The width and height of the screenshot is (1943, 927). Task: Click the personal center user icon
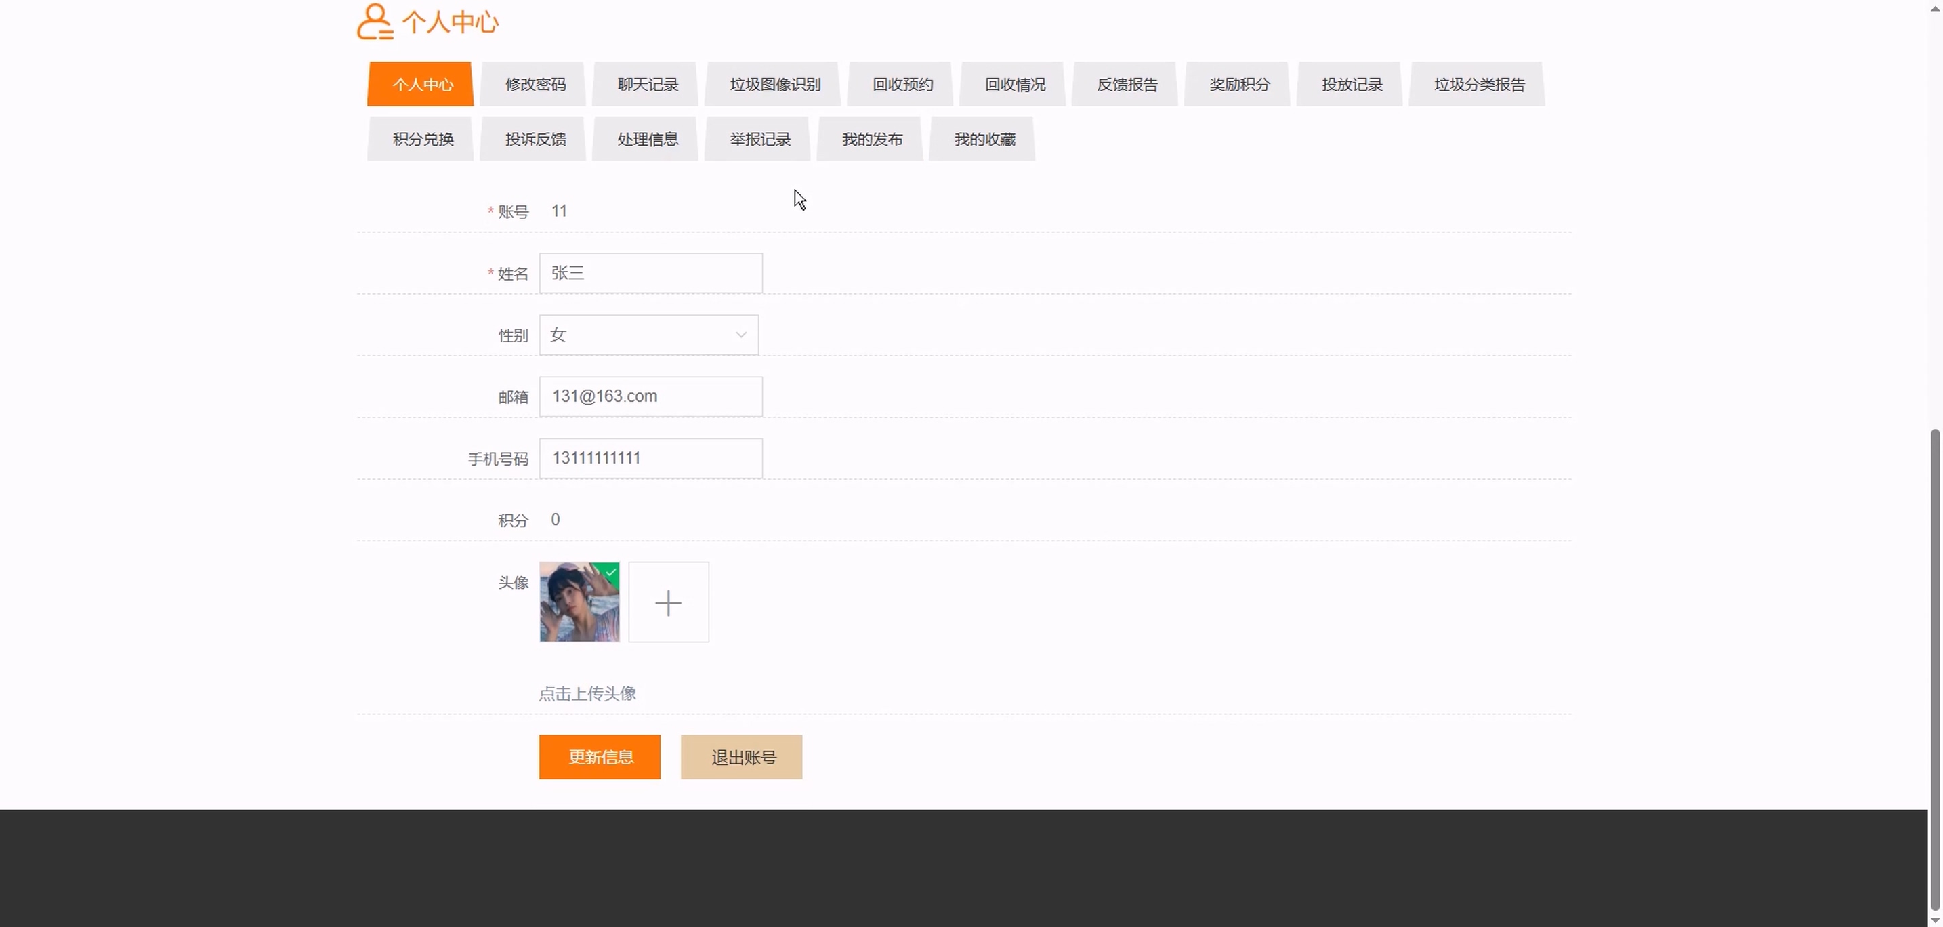click(x=374, y=21)
